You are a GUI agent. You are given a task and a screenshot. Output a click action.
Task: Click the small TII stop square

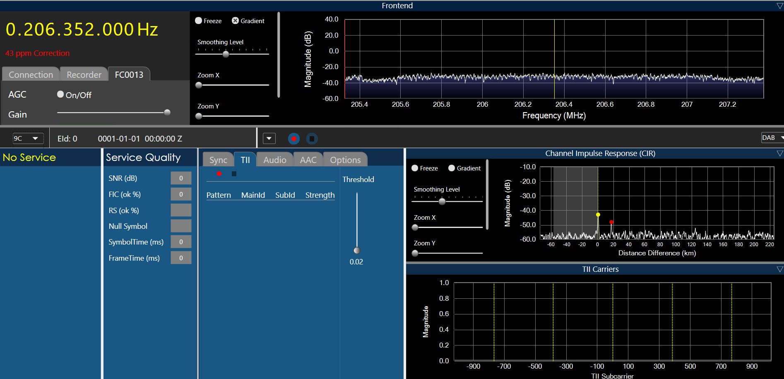234,174
